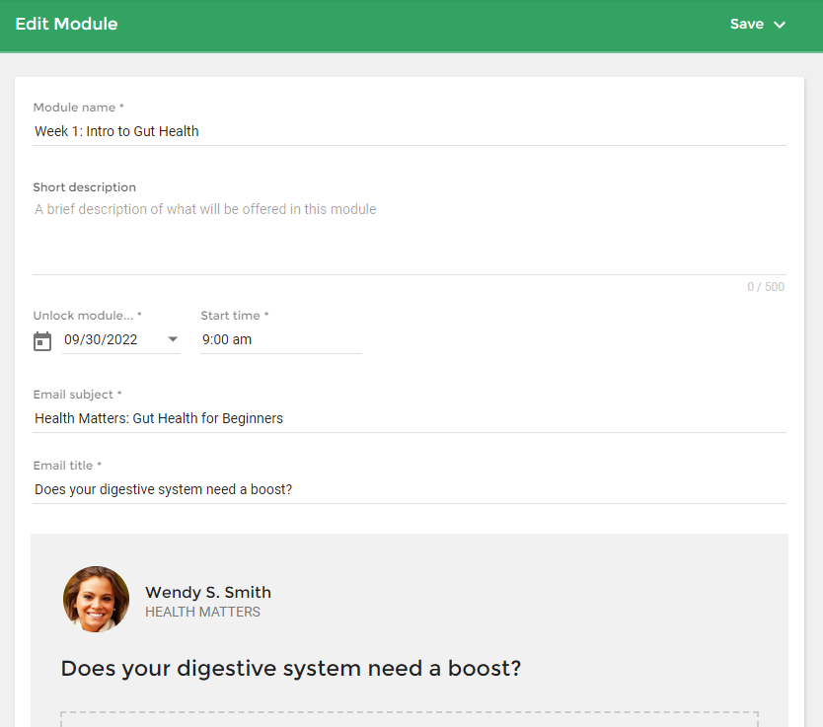Click the Save button
Screen dimensions: 823x727
[x=746, y=24]
